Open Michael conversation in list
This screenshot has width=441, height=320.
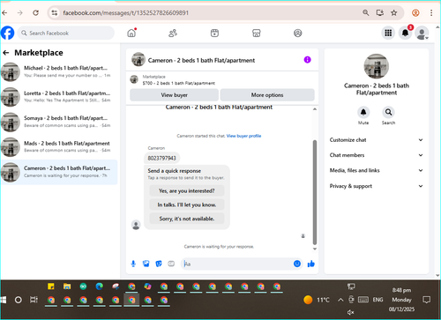pyautogui.click(x=59, y=71)
